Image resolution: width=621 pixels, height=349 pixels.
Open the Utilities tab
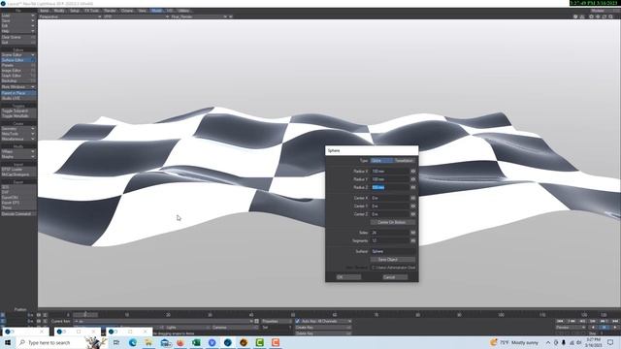coord(183,11)
